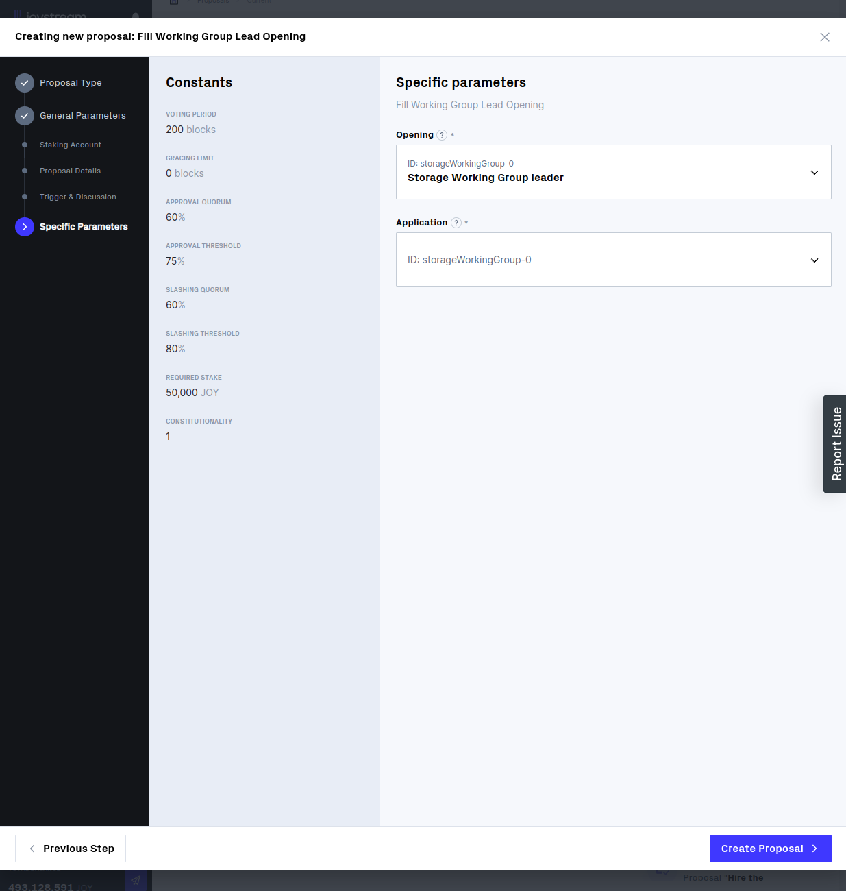Click the Previous Step button
Viewport: 846px width, 891px height.
[70, 849]
